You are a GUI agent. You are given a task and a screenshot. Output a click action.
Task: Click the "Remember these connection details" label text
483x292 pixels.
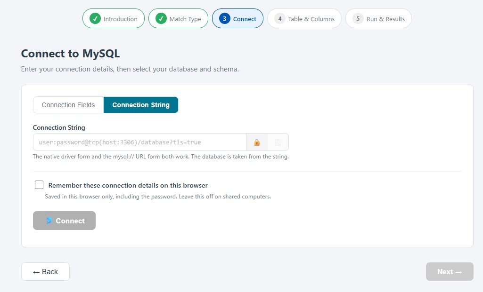128,185
